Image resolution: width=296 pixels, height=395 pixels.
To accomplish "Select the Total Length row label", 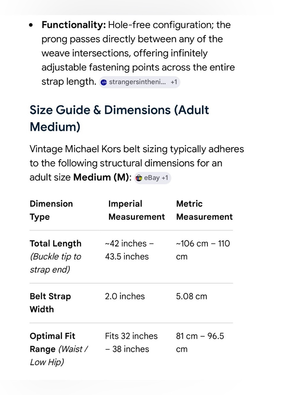I will (56, 256).
